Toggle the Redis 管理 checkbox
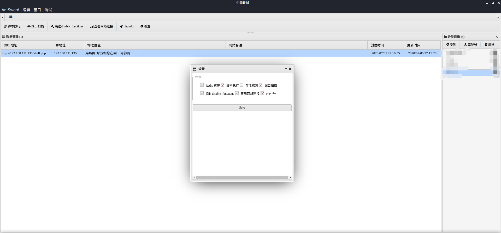 click(202, 85)
